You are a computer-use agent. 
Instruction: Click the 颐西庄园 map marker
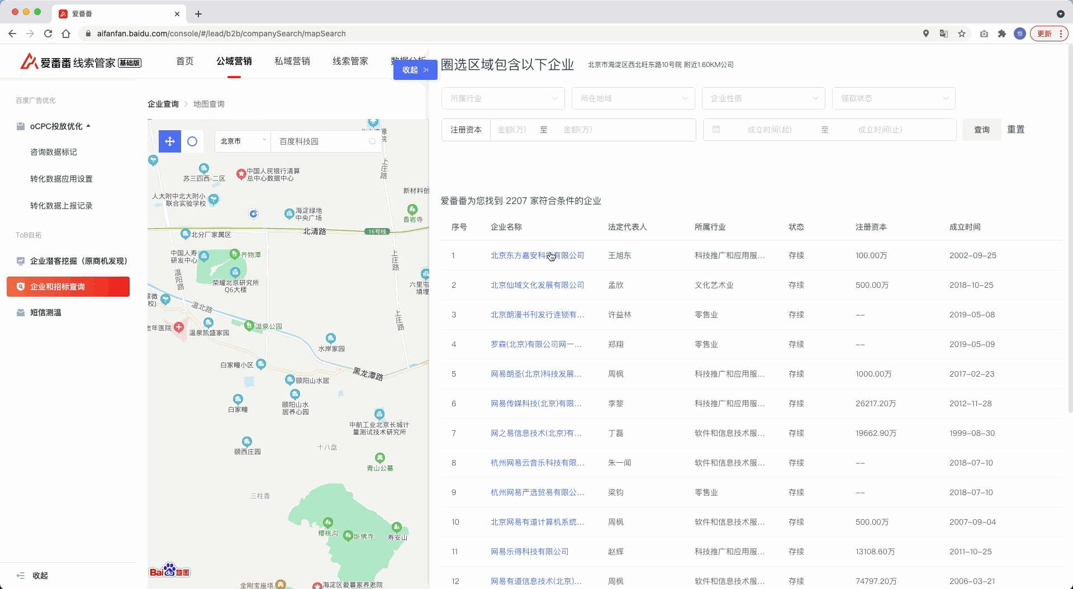(247, 441)
